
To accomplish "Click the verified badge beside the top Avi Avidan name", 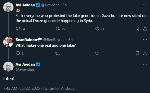I will [x=38, y=5].
